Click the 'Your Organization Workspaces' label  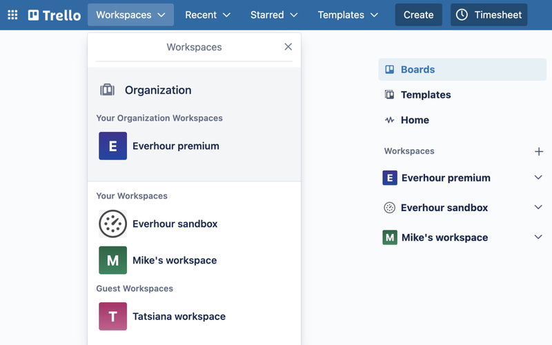(159, 118)
